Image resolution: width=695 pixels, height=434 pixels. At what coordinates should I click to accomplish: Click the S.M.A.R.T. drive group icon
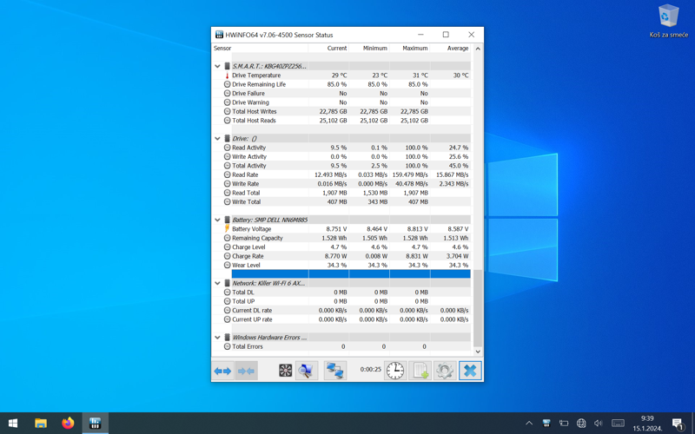click(x=228, y=66)
